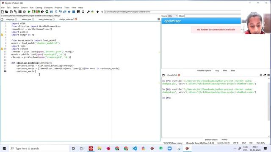Click the Windows taskbar search box
The width and height of the screenshot is (271, 152).
point(39,148)
